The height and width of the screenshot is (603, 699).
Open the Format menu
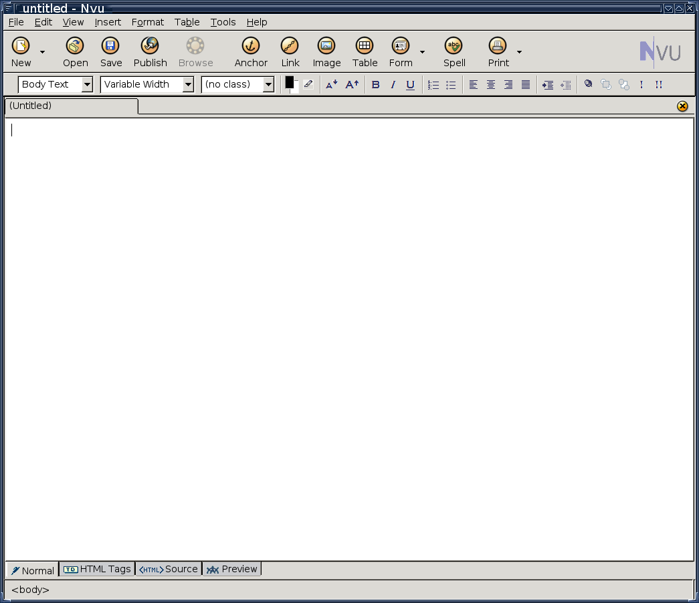(148, 22)
